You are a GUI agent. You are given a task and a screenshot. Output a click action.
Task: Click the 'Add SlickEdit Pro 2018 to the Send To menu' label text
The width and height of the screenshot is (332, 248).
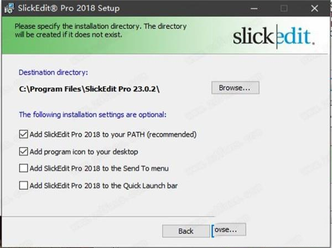pos(99,169)
